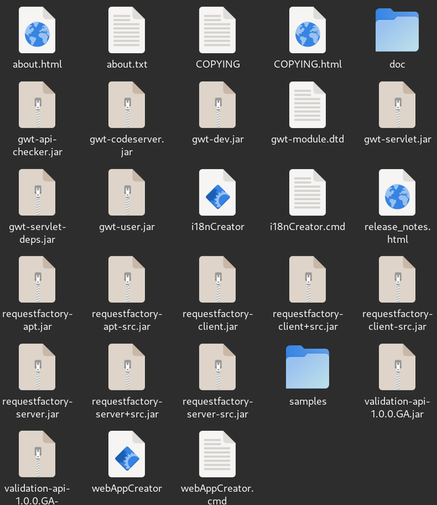Click the "i18nCreator.cmd" file name label
The width and height of the screenshot is (437, 505).
click(308, 227)
